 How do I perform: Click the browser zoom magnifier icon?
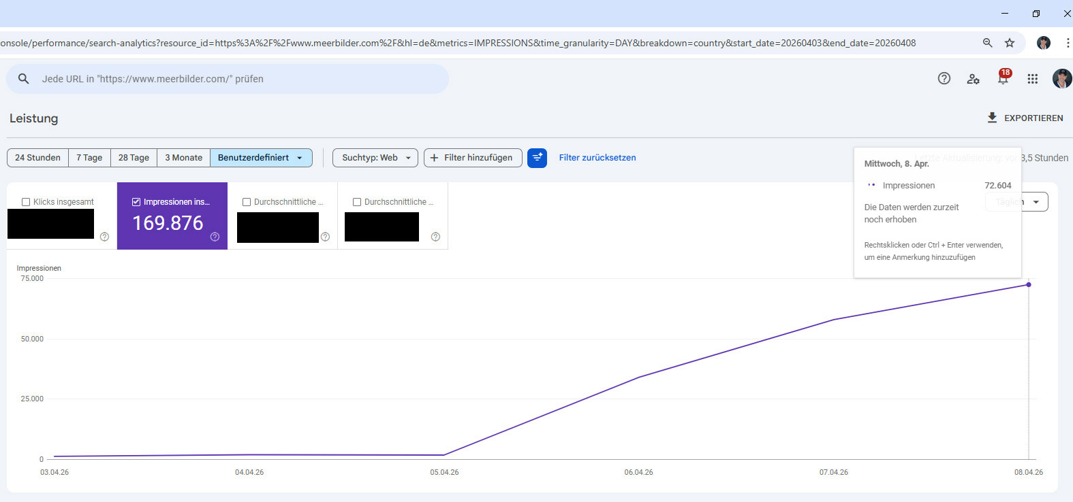tap(987, 43)
